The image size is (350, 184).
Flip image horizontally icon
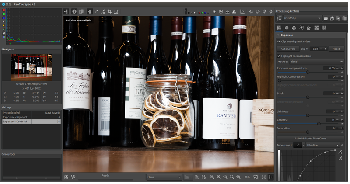[264, 12]
